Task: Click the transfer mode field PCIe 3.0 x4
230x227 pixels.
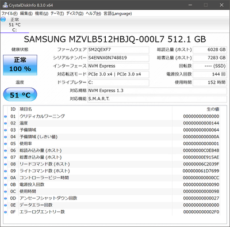Action: click(x=118, y=74)
